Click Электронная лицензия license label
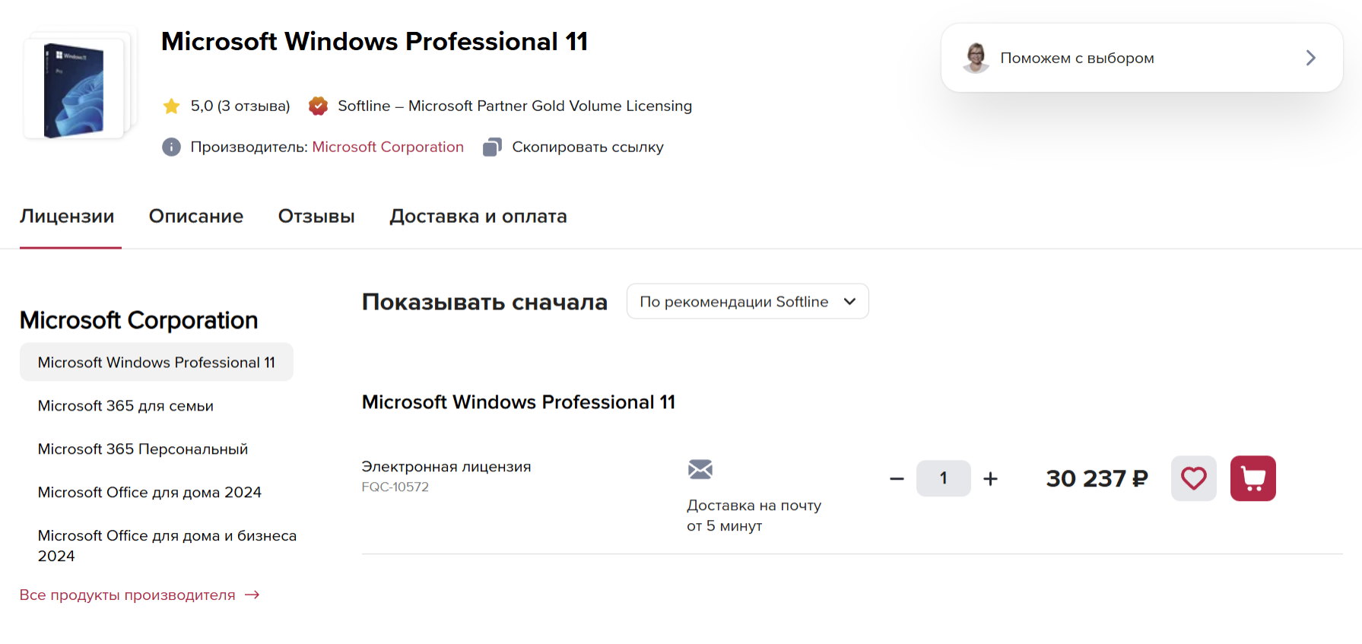 446,467
